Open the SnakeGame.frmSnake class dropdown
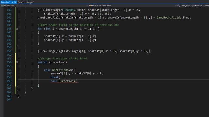 point(175,6)
